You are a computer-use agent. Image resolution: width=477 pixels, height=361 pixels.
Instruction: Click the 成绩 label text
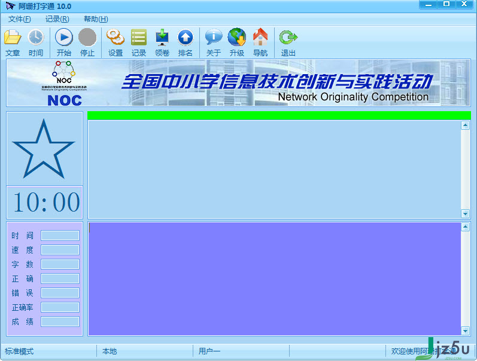pos(22,322)
